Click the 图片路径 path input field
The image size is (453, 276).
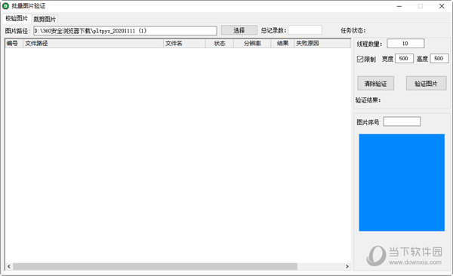point(125,31)
